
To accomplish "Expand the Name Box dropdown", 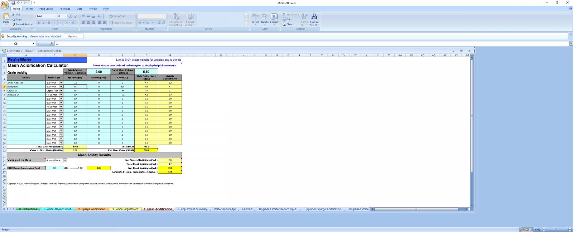I will coord(33,44).
